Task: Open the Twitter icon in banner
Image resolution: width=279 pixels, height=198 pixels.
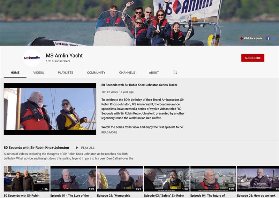Action: tap(274, 38)
